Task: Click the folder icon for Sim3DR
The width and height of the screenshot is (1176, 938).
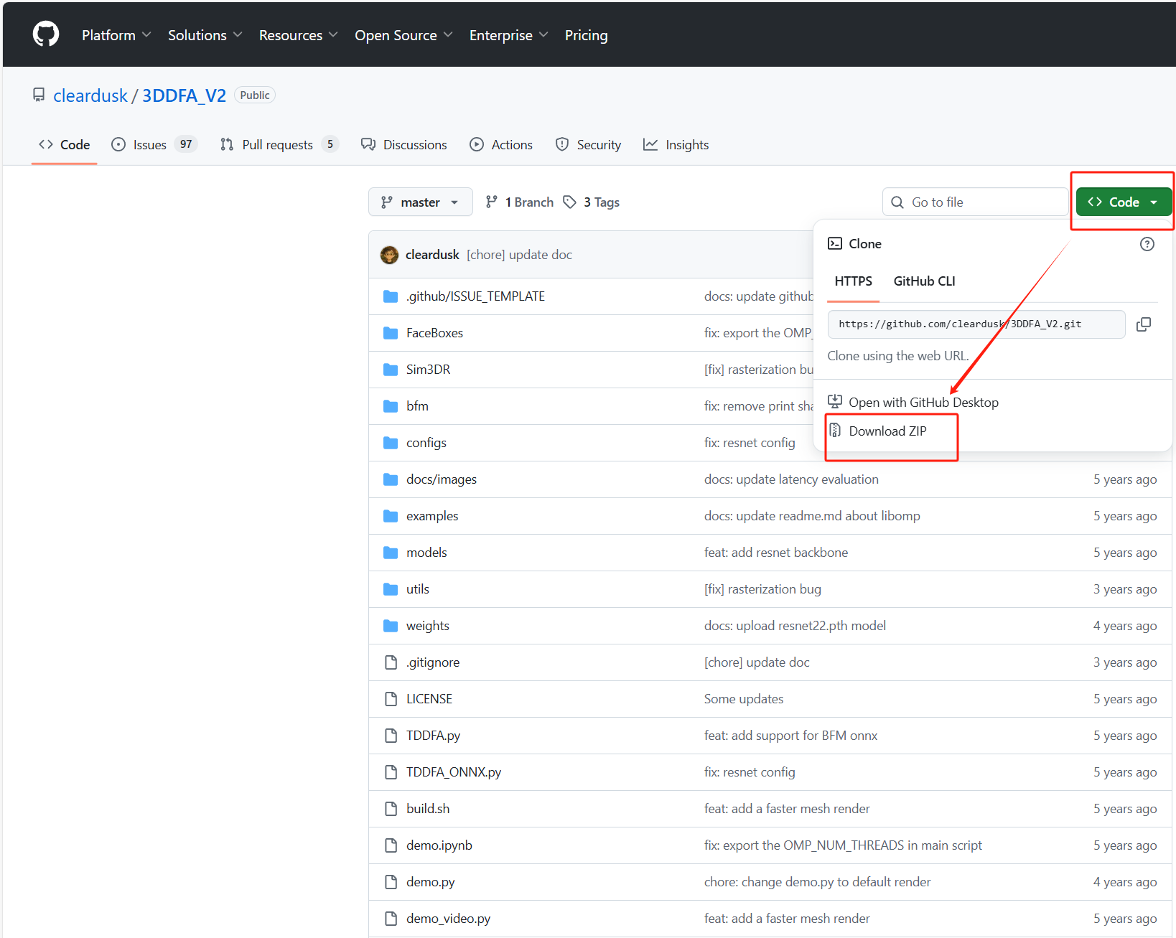Action: (391, 370)
